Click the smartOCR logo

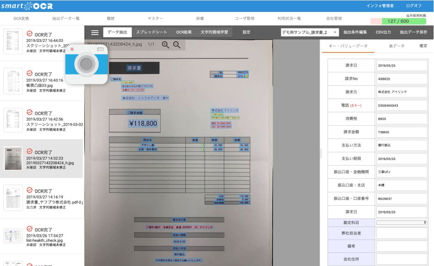[x=27, y=6]
